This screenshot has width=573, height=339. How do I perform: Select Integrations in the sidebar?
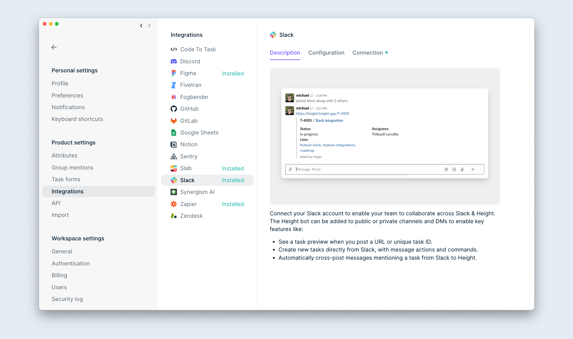[x=98, y=192]
